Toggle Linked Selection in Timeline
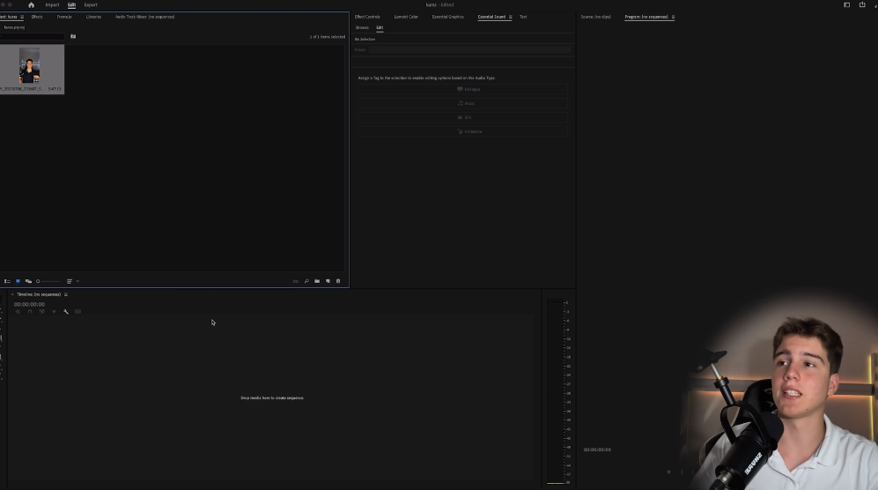Image resolution: width=878 pixels, height=490 pixels. point(42,312)
